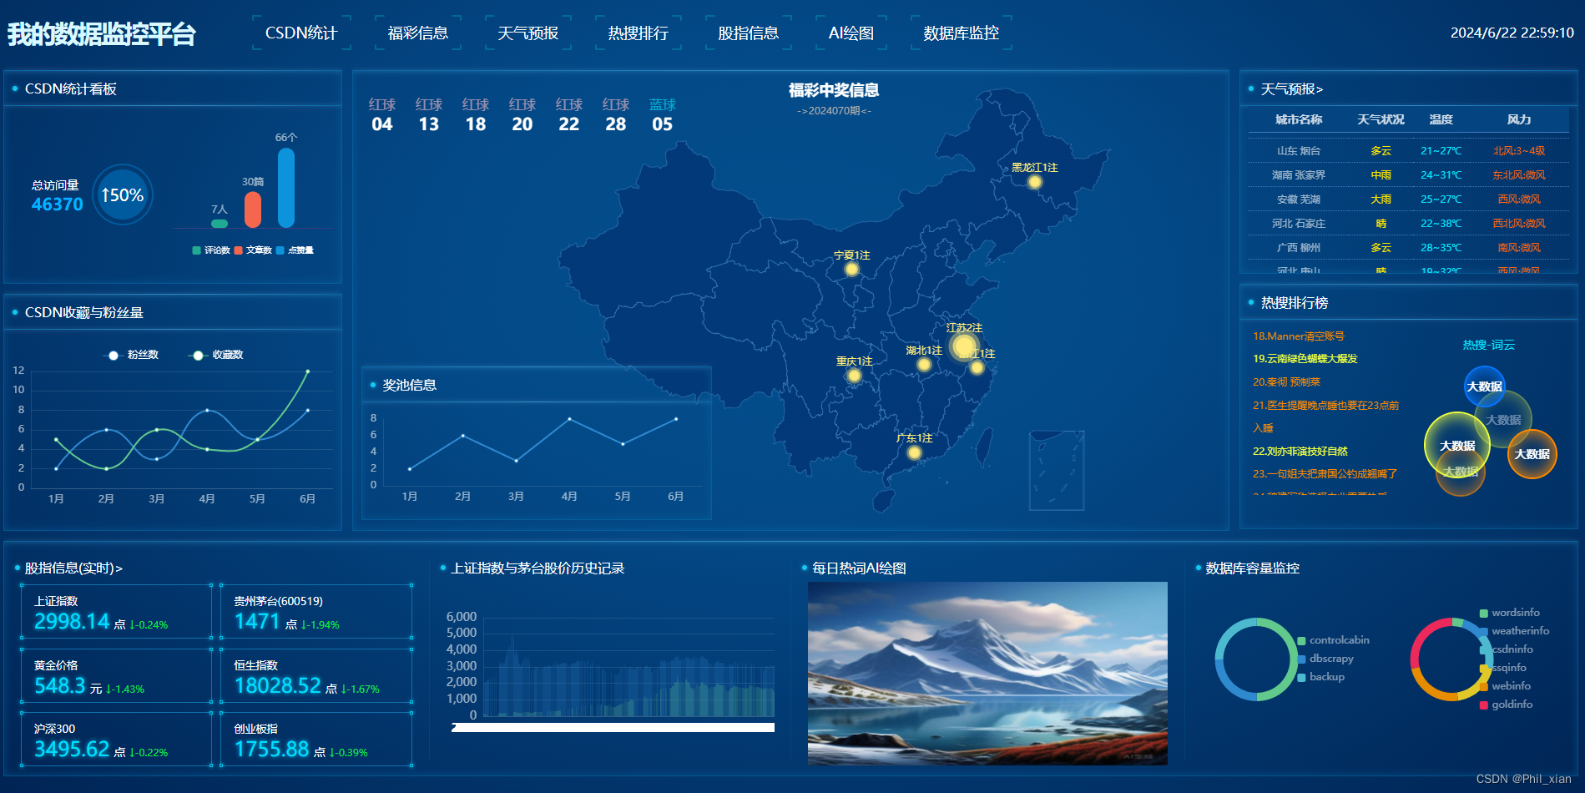Click the 创业板指 1755.88 card

[x=317, y=740]
